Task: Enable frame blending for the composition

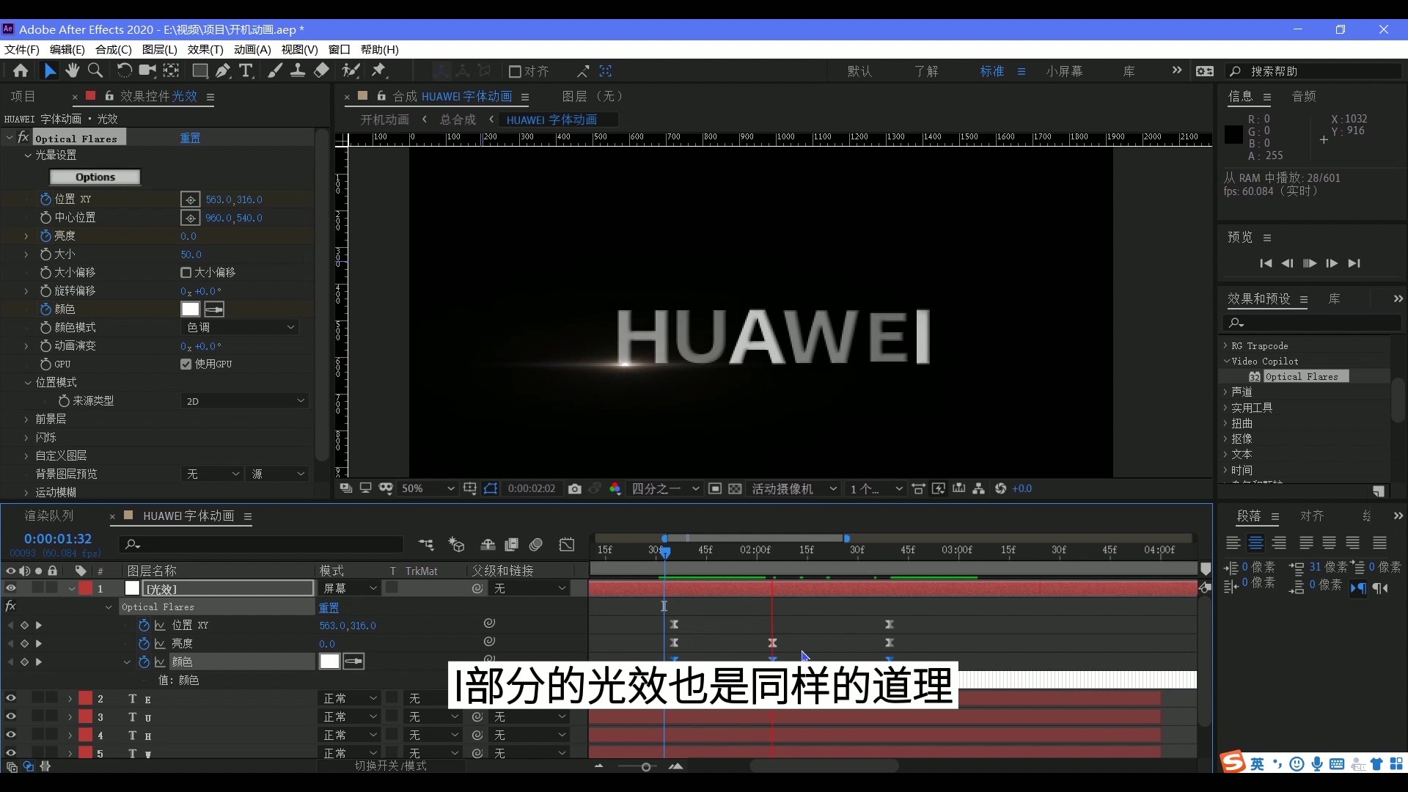Action: (511, 545)
